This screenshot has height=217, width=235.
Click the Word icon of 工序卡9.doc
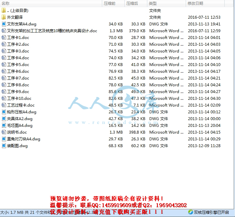4,91
